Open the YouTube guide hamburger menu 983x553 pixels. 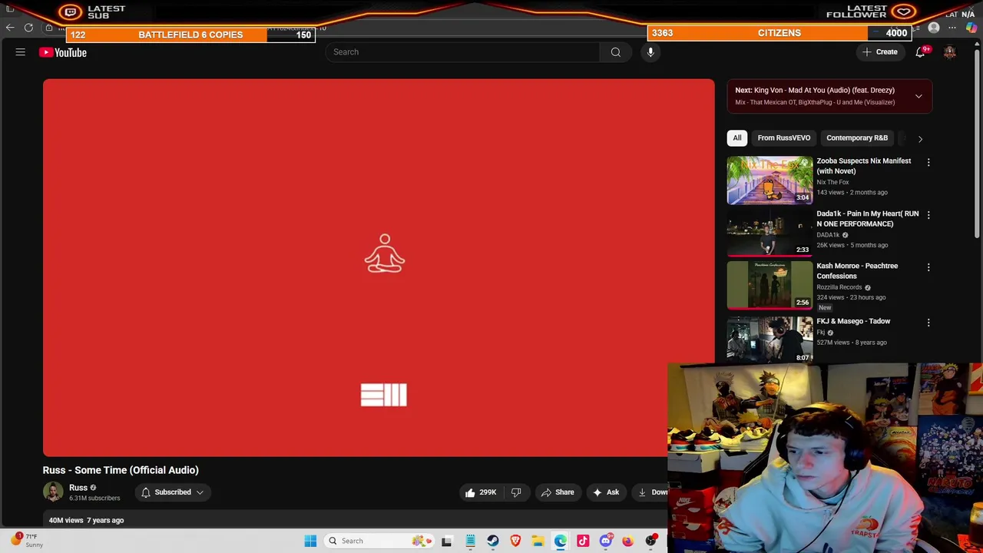pos(21,52)
